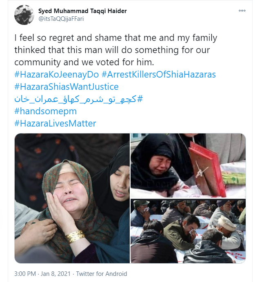Click the gold bracelet in the left photo
Screen dimensions: 255x282
75,236
